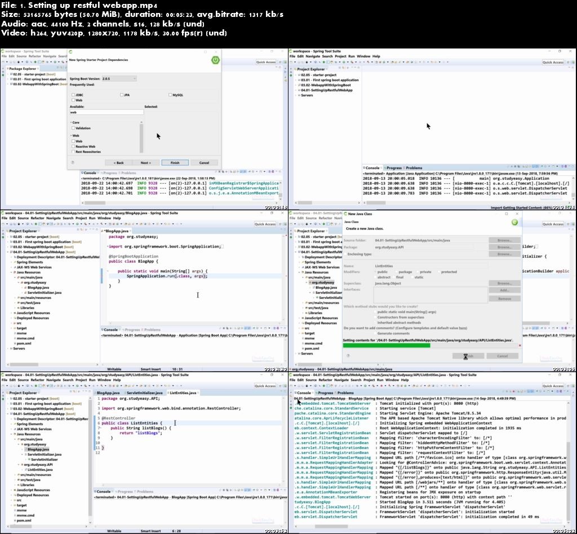
Task: Open the Search menu above the ListEntities.java code editor
Action: pyautogui.click(x=68, y=380)
